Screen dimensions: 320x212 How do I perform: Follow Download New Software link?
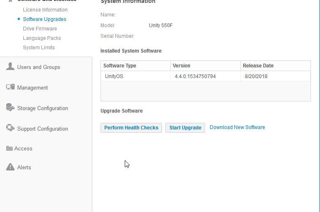click(x=237, y=127)
